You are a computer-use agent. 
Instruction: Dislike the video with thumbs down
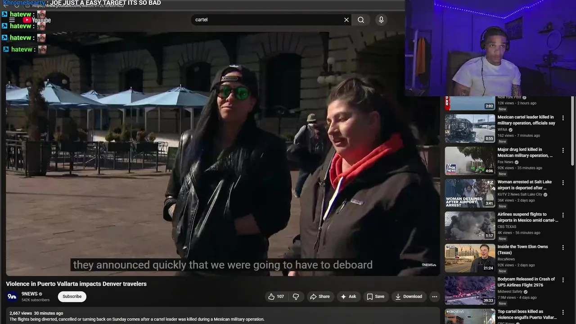[296, 297]
